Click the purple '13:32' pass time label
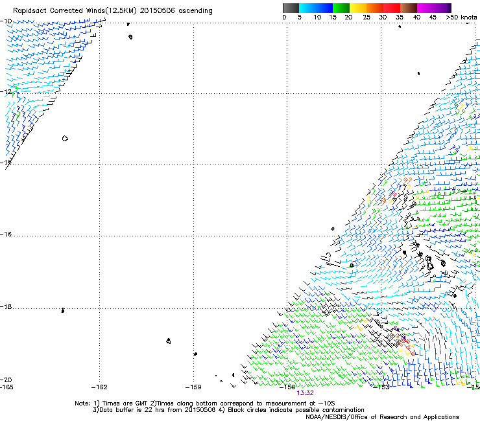Image resolution: width=480 pixels, height=421 pixels. tap(306, 393)
